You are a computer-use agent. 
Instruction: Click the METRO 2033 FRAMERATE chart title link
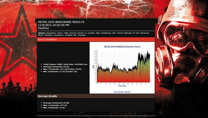[122, 47]
